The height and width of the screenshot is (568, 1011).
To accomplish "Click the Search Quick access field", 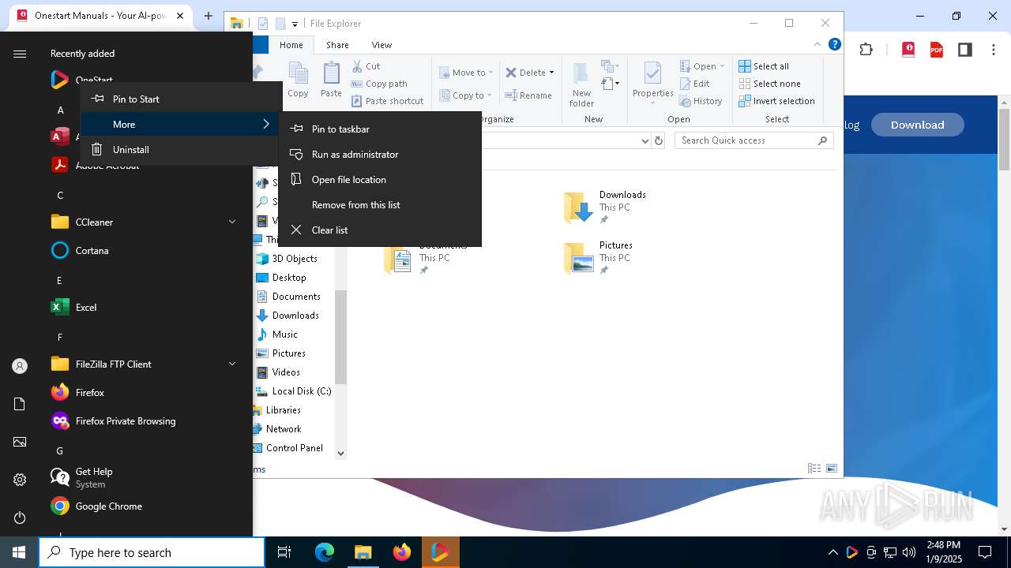I will tap(754, 140).
